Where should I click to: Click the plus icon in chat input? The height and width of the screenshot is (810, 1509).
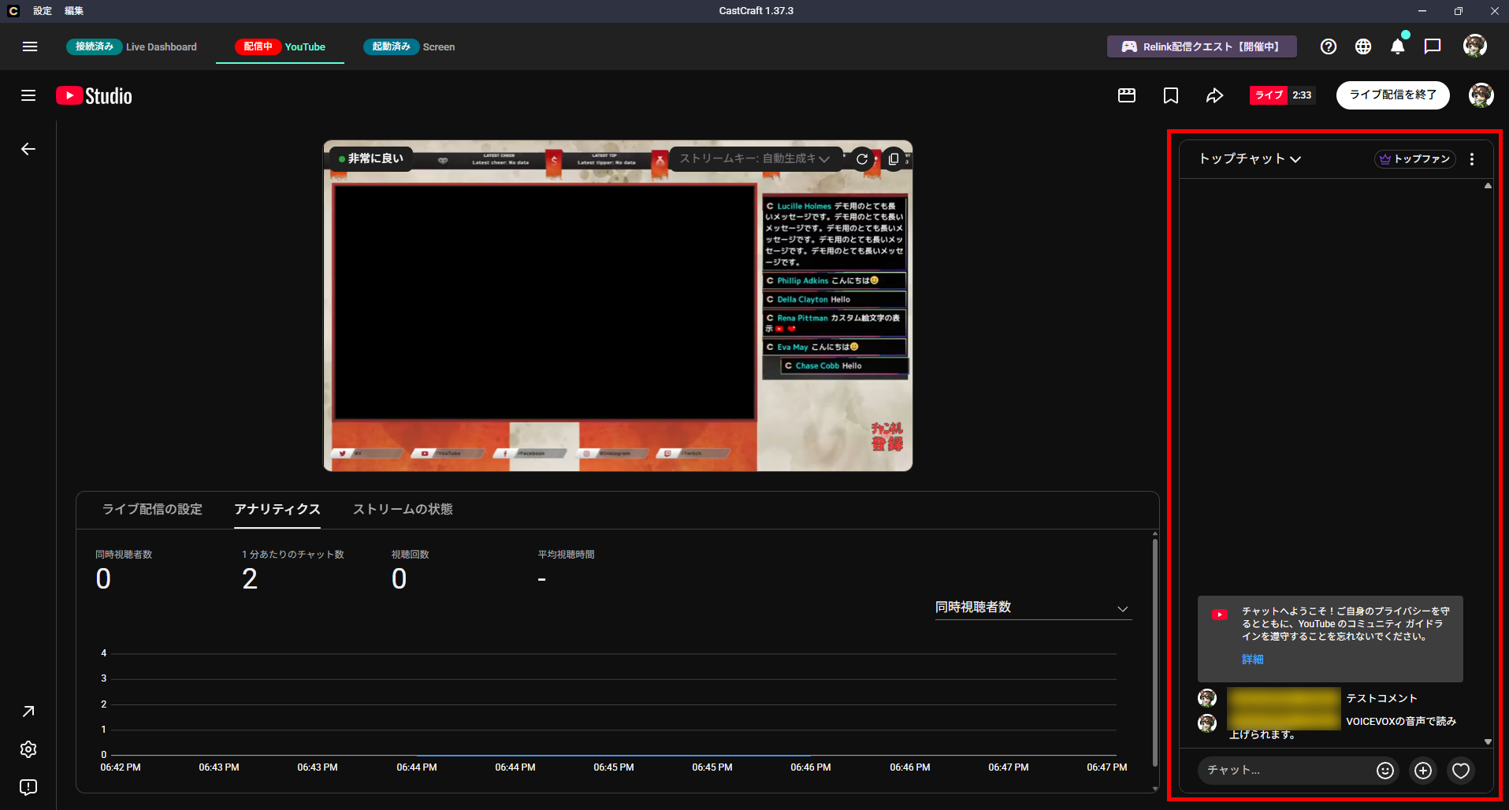(1423, 771)
